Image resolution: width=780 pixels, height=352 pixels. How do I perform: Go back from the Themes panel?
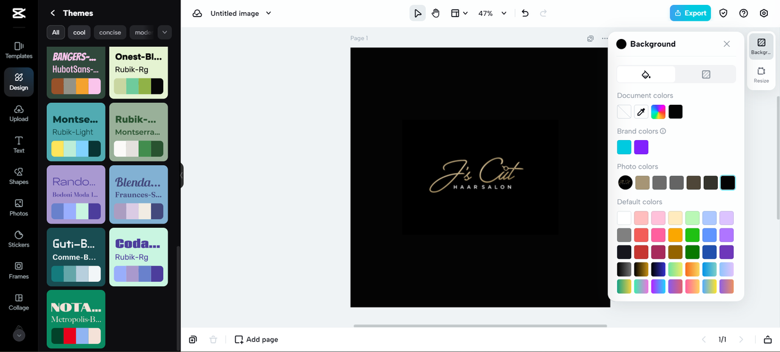[52, 13]
